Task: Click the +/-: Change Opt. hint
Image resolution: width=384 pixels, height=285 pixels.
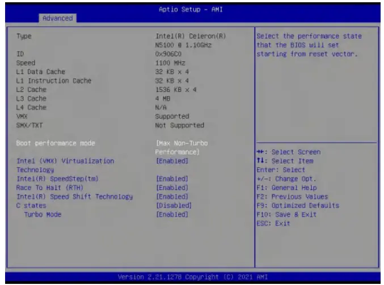Action: 286,179
